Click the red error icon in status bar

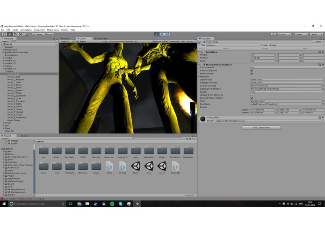(2, 199)
